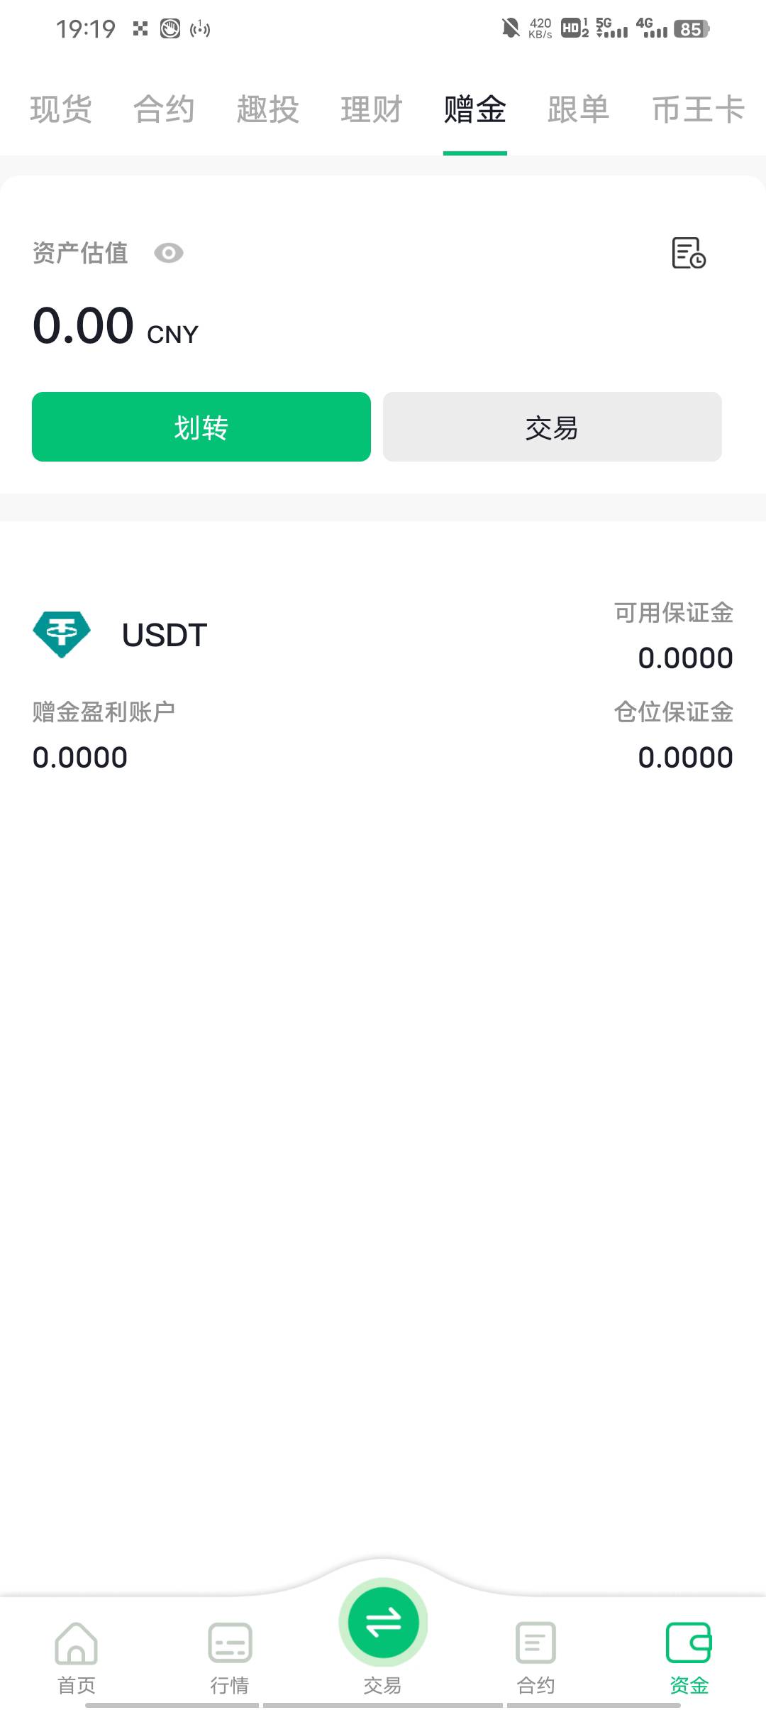766x1710 pixels.
Task: Toggle asset valuation visibility eye icon
Action: point(169,253)
